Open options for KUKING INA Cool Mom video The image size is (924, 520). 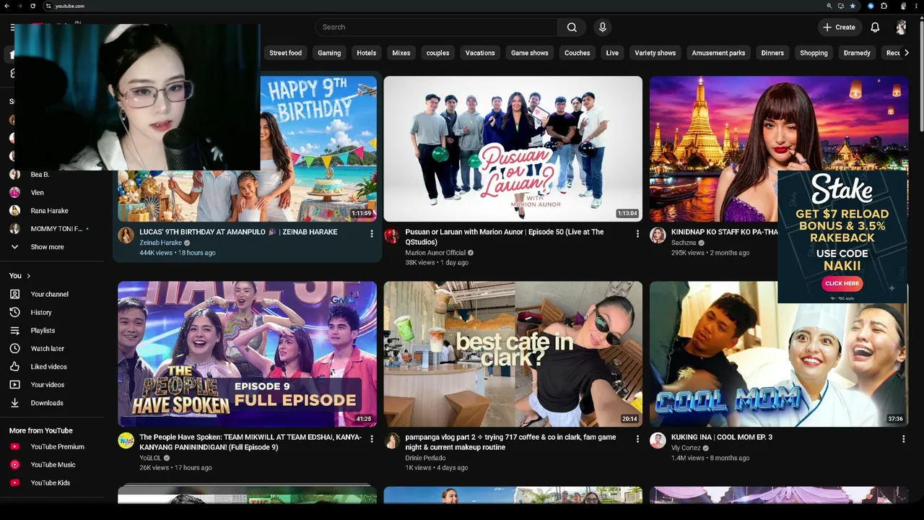click(x=903, y=438)
